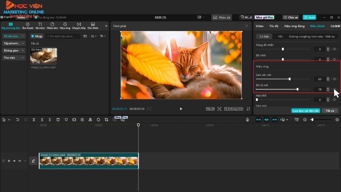Trim clip left of the playhead
Screen dimensions: 341x192
[42, 120]
